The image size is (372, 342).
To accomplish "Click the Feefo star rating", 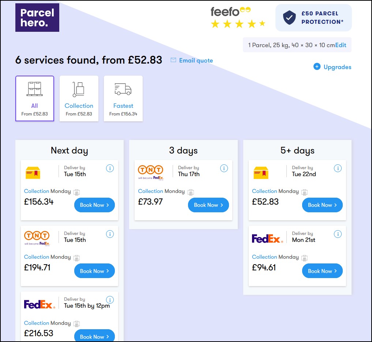I will pyautogui.click(x=238, y=24).
